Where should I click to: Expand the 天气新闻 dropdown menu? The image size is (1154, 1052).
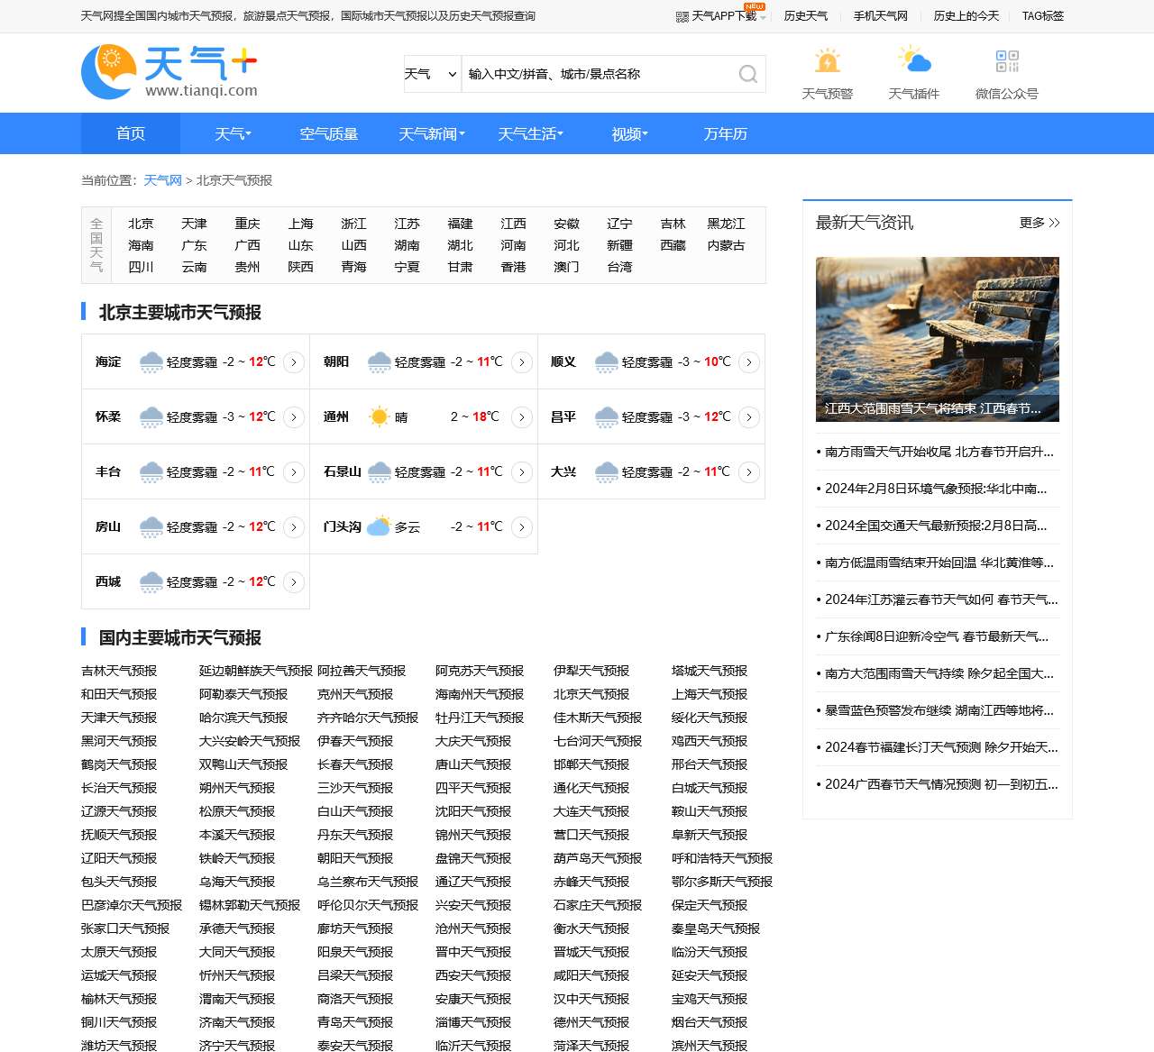click(x=431, y=133)
